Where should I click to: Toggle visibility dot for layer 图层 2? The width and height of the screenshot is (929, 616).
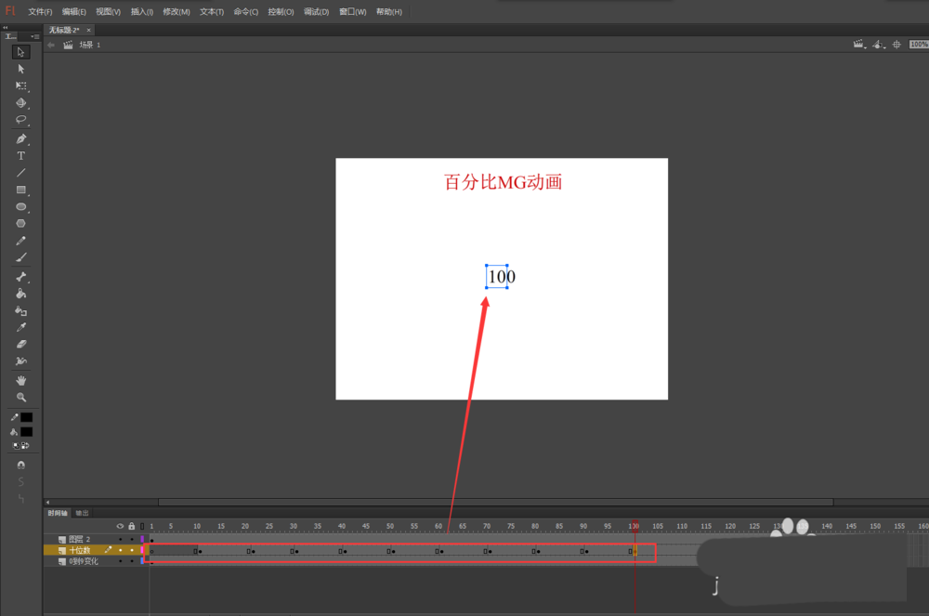(x=120, y=539)
